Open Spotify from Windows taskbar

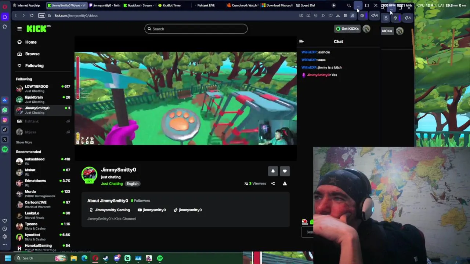pos(160,258)
